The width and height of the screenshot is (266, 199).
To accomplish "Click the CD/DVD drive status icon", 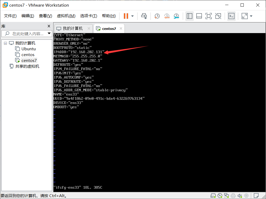I will pyautogui.click(x=220, y=196).
